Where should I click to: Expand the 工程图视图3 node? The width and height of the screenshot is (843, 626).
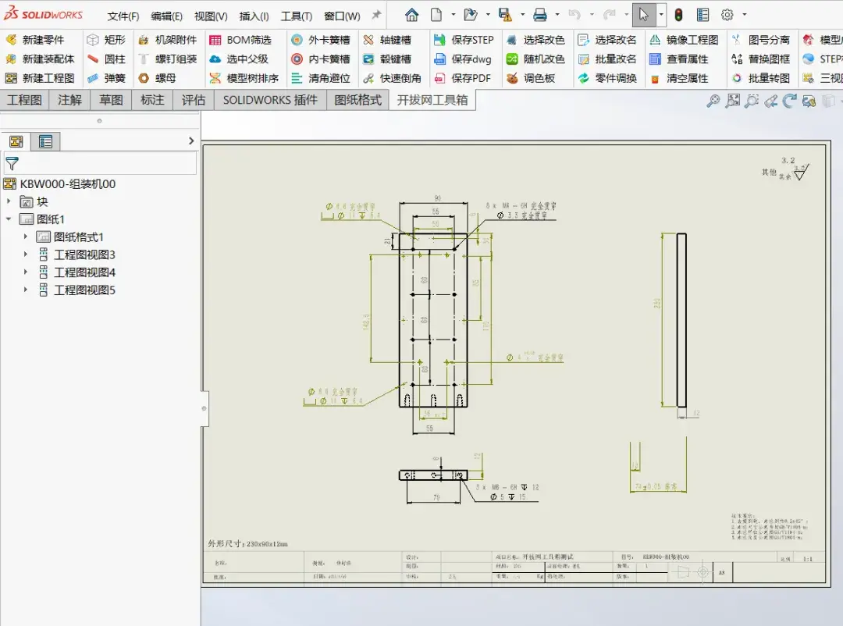pos(25,254)
